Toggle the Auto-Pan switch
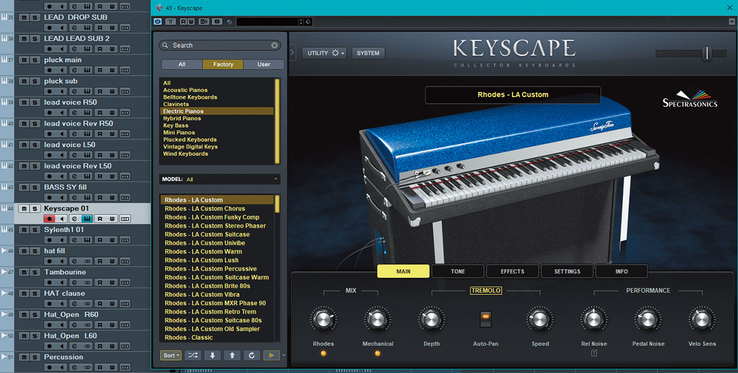This screenshot has height=373, width=738. [486, 319]
